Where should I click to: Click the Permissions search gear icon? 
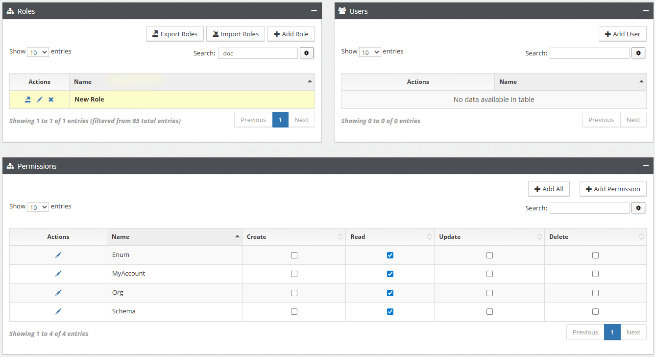(638, 208)
